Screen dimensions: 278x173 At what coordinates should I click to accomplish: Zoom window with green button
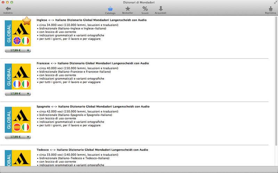(12, 2)
